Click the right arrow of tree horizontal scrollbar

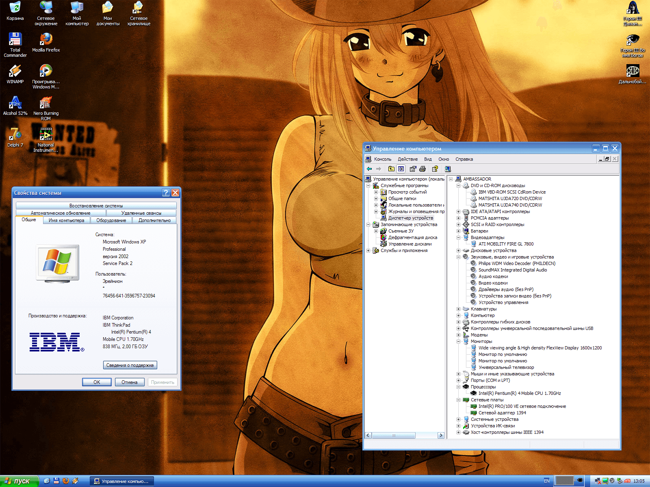(441, 435)
